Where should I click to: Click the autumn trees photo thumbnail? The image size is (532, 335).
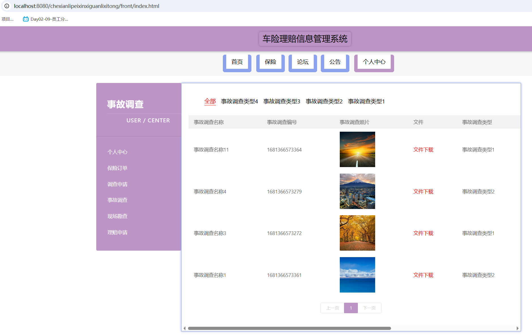click(x=357, y=233)
